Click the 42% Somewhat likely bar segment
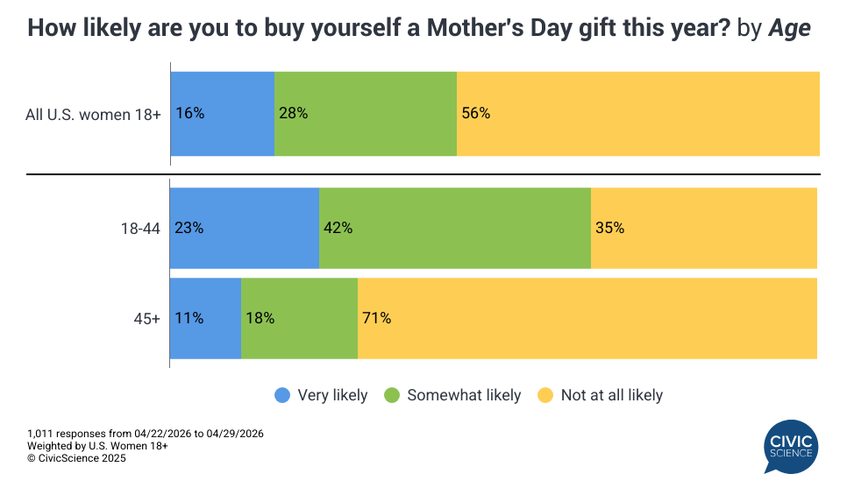The width and height of the screenshot is (847, 488). click(454, 228)
